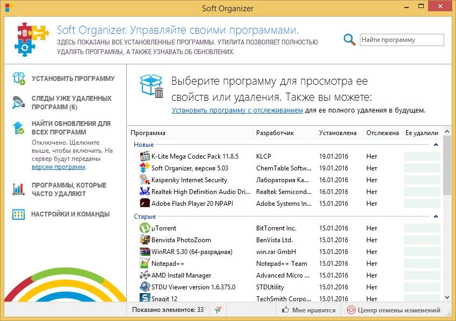This screenshot has height=321, width=456.
Task: Click the STDU Viewer program icon
Action: click(145, 287)
